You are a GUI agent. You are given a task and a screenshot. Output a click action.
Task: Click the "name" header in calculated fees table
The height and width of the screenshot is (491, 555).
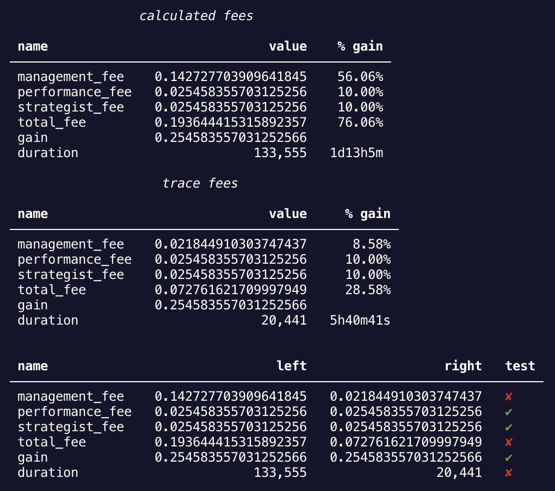pyautogui.click(x=33, y=46)
